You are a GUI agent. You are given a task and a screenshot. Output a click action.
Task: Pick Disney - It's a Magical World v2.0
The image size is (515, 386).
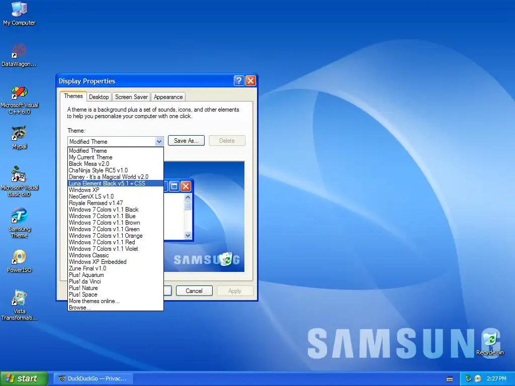coord(116,177)
